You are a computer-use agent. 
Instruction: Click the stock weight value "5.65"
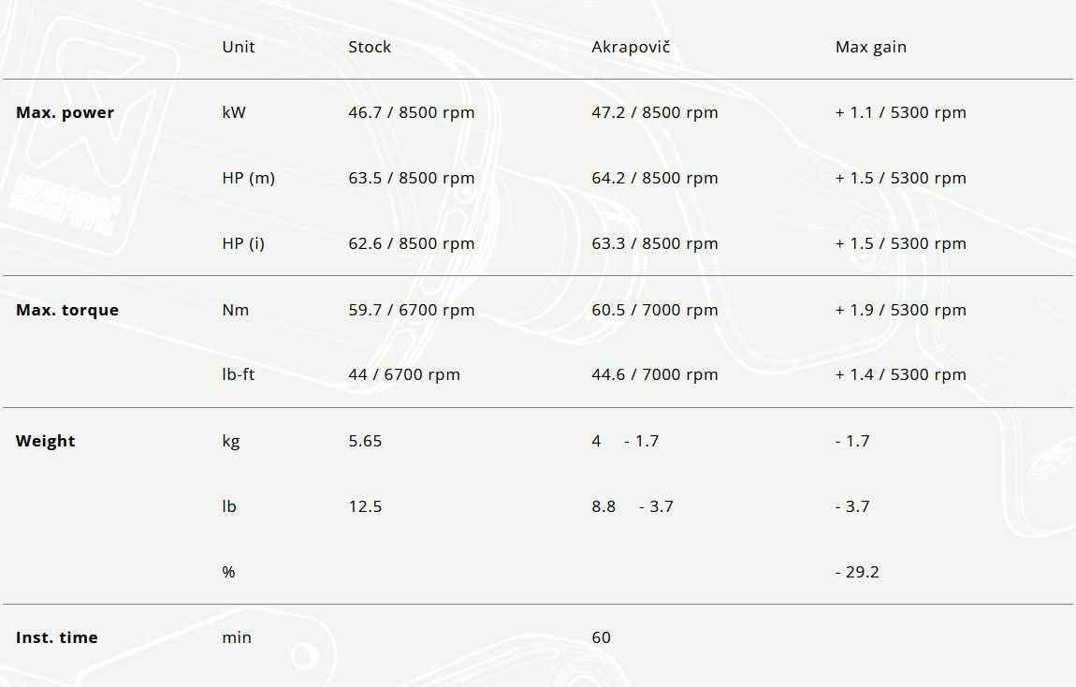pyautogui.click(x=365, y=441)
